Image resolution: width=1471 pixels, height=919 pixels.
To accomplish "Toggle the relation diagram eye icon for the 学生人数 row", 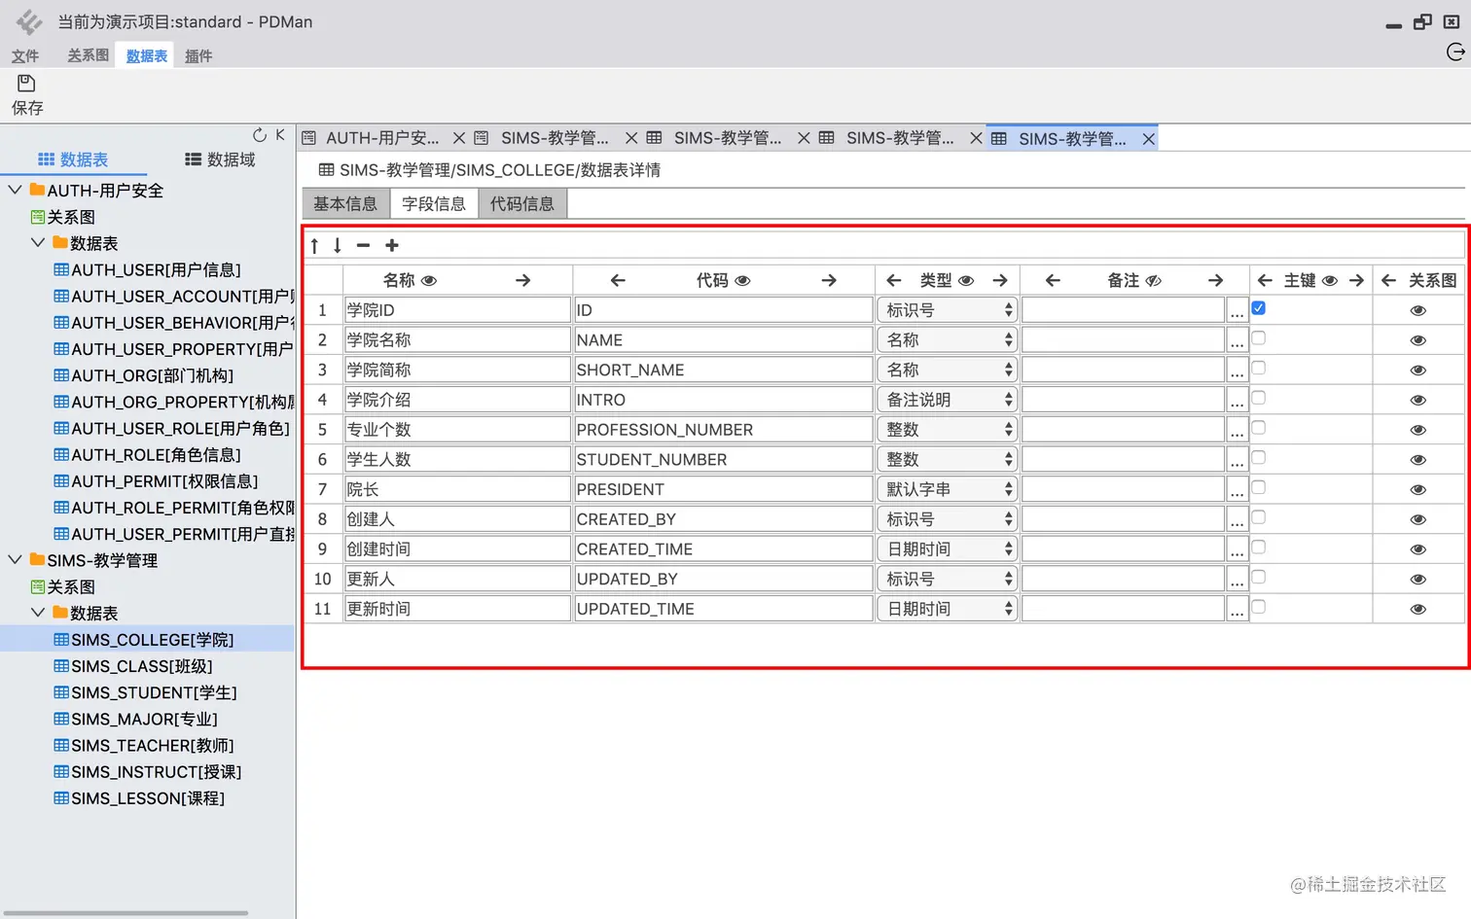I will click(x=1418, y=460).
